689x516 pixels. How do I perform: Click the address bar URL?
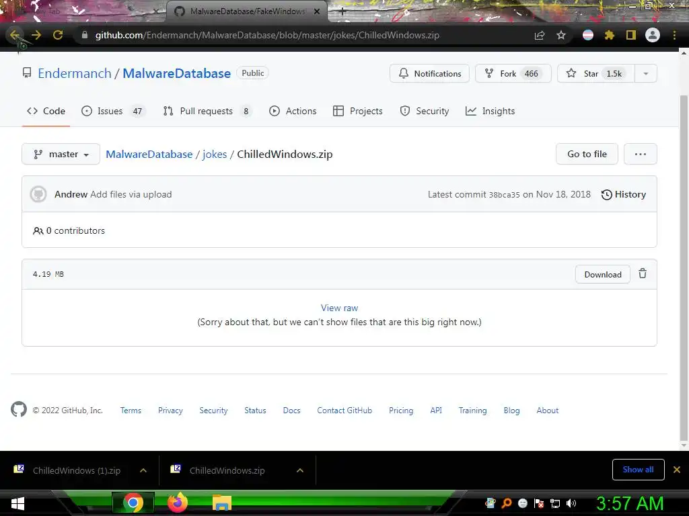(267, 35)
